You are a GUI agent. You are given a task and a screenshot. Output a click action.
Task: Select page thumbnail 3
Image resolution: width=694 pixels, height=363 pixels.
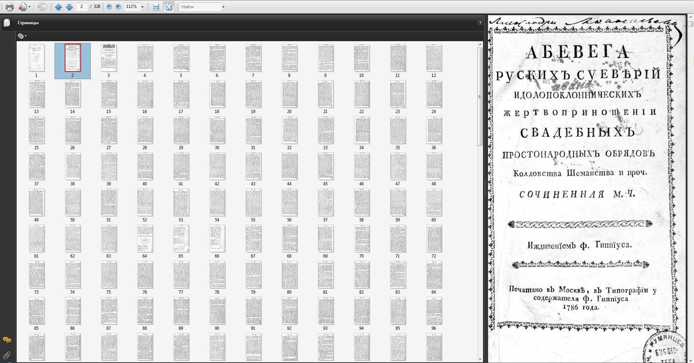pyautogui.click(x=109, y=58)
